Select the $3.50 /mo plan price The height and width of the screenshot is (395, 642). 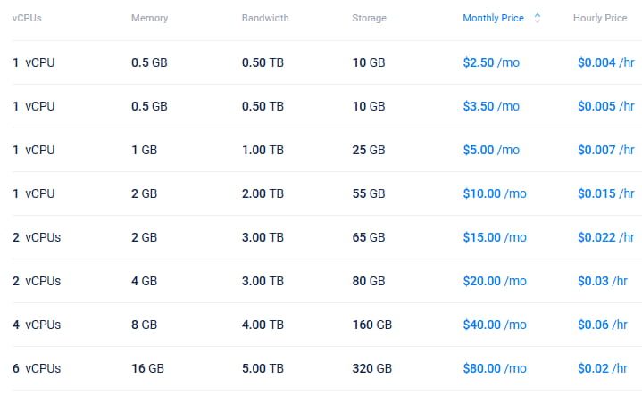(490, 106)
